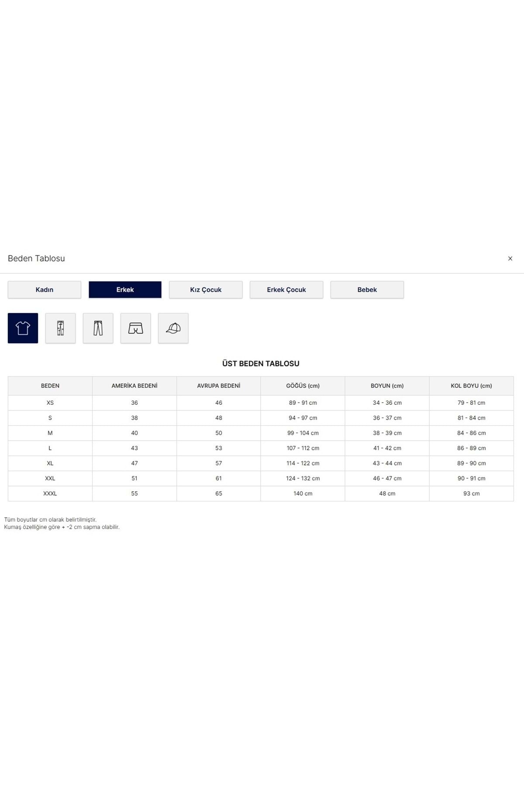Pick the baseball cap accessory icon
The height and width of the screenshot is (786, 524).
(x=173, y=328)
